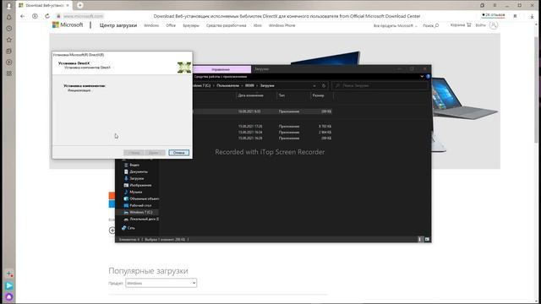Click the browser back arrow
Viewport: 541px width, 304px height.
[23, 16]
